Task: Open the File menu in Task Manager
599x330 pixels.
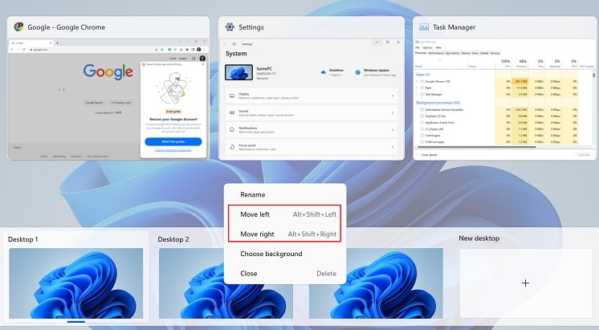Action: tap(418, 47)
